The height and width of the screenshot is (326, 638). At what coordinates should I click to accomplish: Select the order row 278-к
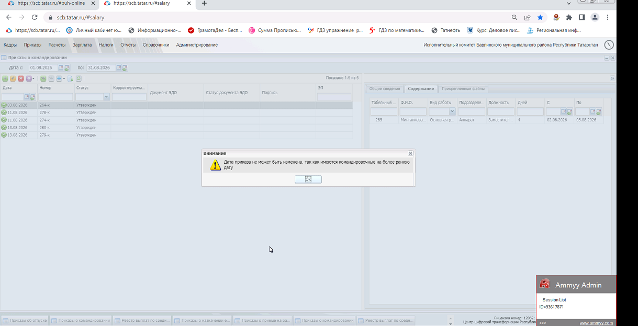pos(176,113)
